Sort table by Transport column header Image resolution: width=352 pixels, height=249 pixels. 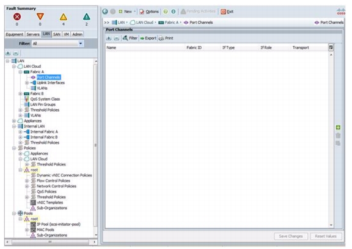coord(310,48)
